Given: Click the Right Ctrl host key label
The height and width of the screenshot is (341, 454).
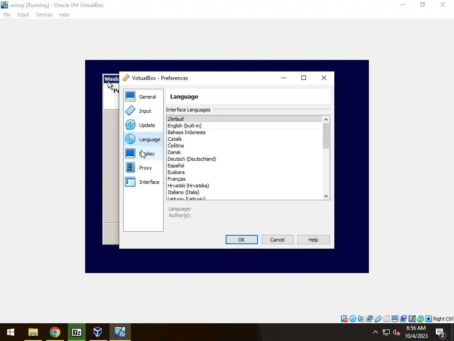Looking at the screenshot, I should (x=443, y=319).
